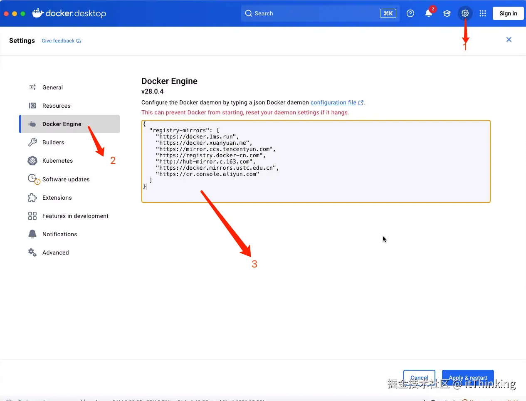Click the Notifications bell sidebar icon
526x401 pixels.
pyautogui.click(x=32, y=234)
